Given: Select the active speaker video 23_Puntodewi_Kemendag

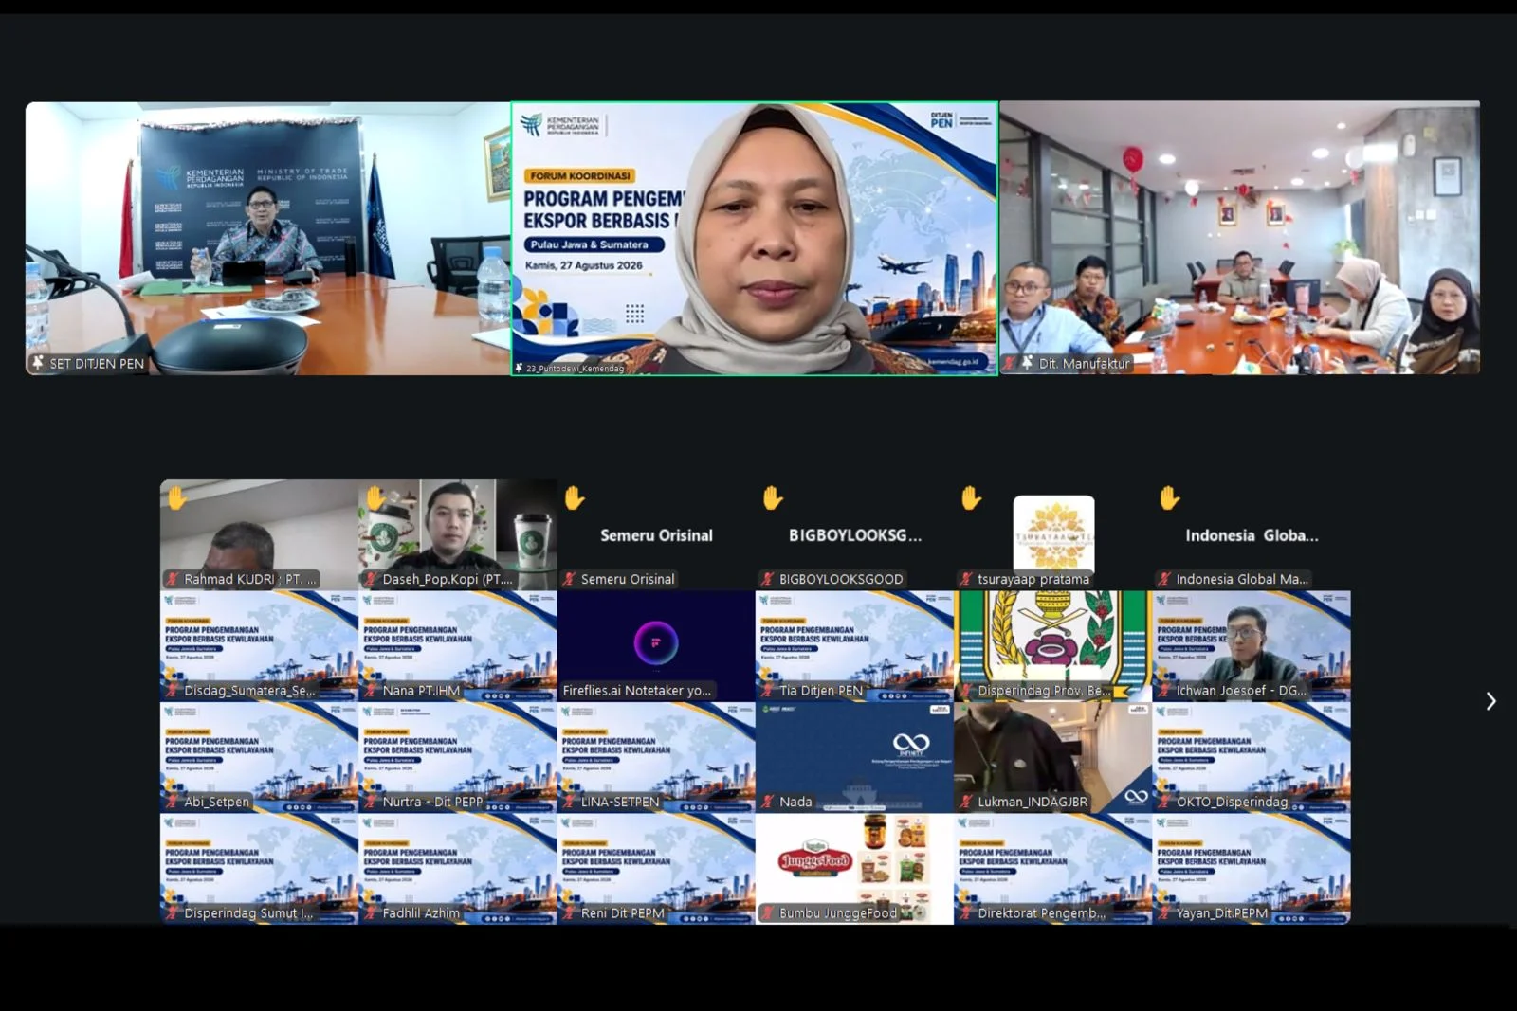Looking at the screenshot, I should coord(755,239).
